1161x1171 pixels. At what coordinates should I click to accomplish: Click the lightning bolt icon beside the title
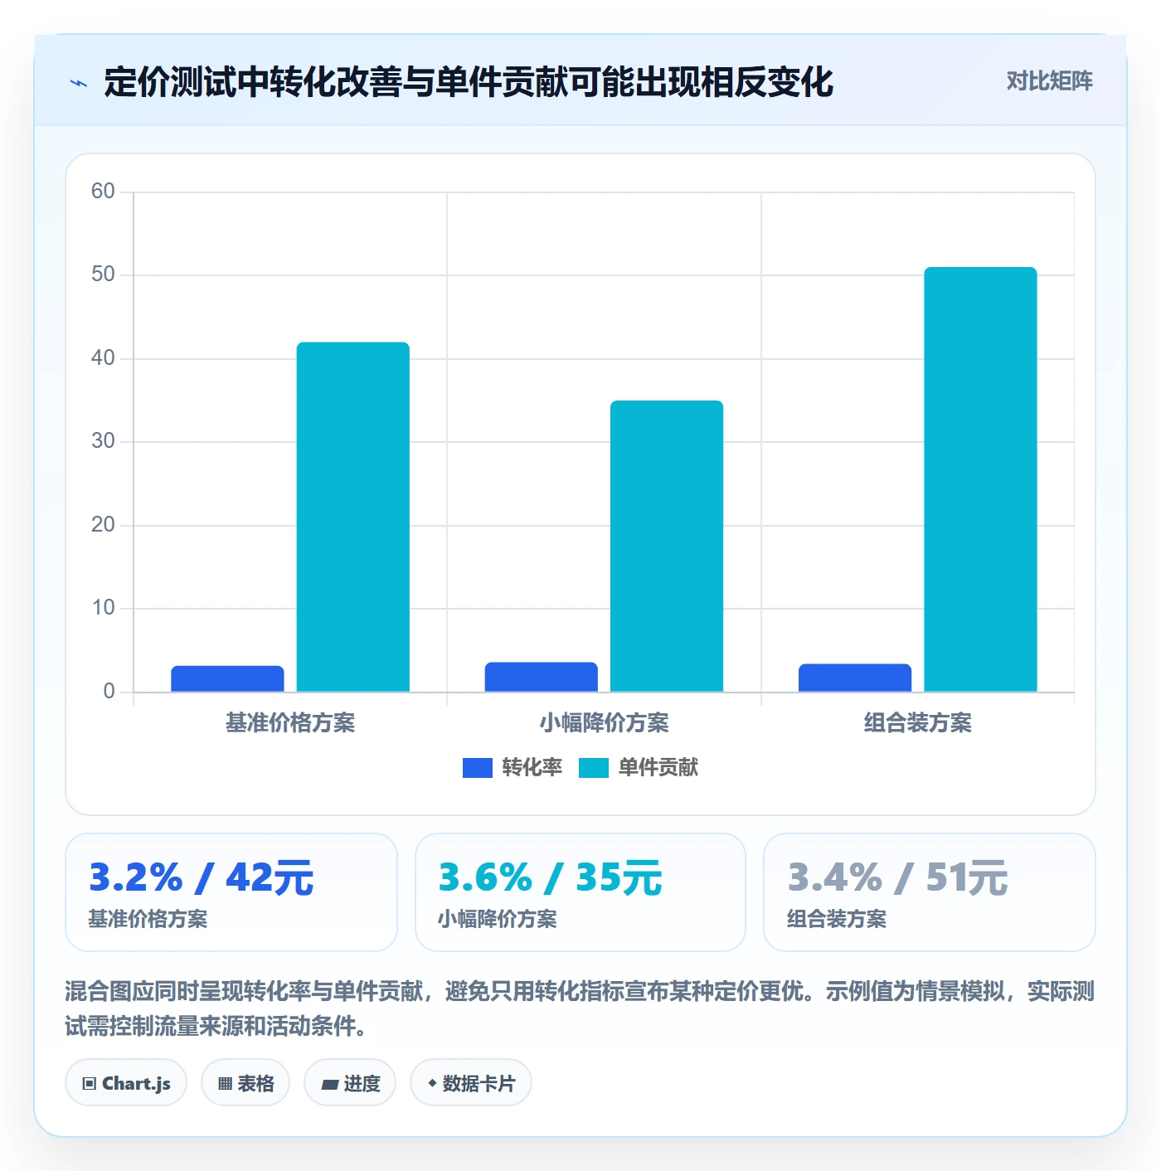79,83
